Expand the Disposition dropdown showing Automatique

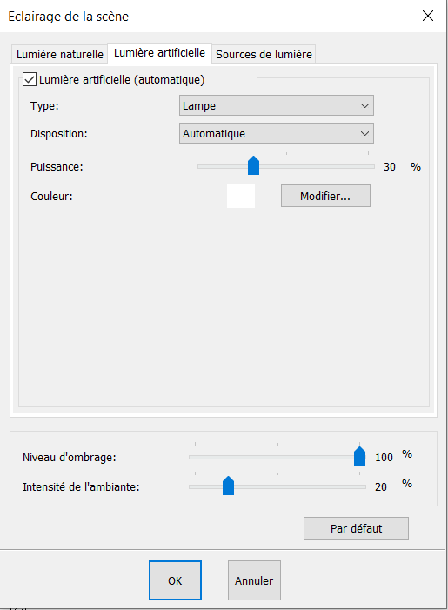tap(276, 133)
